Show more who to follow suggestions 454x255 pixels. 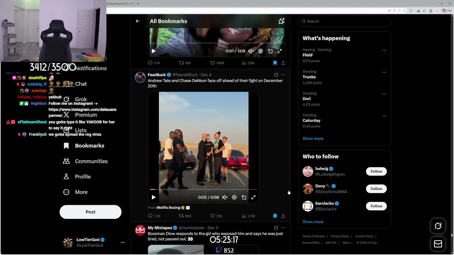coord(313,222)
